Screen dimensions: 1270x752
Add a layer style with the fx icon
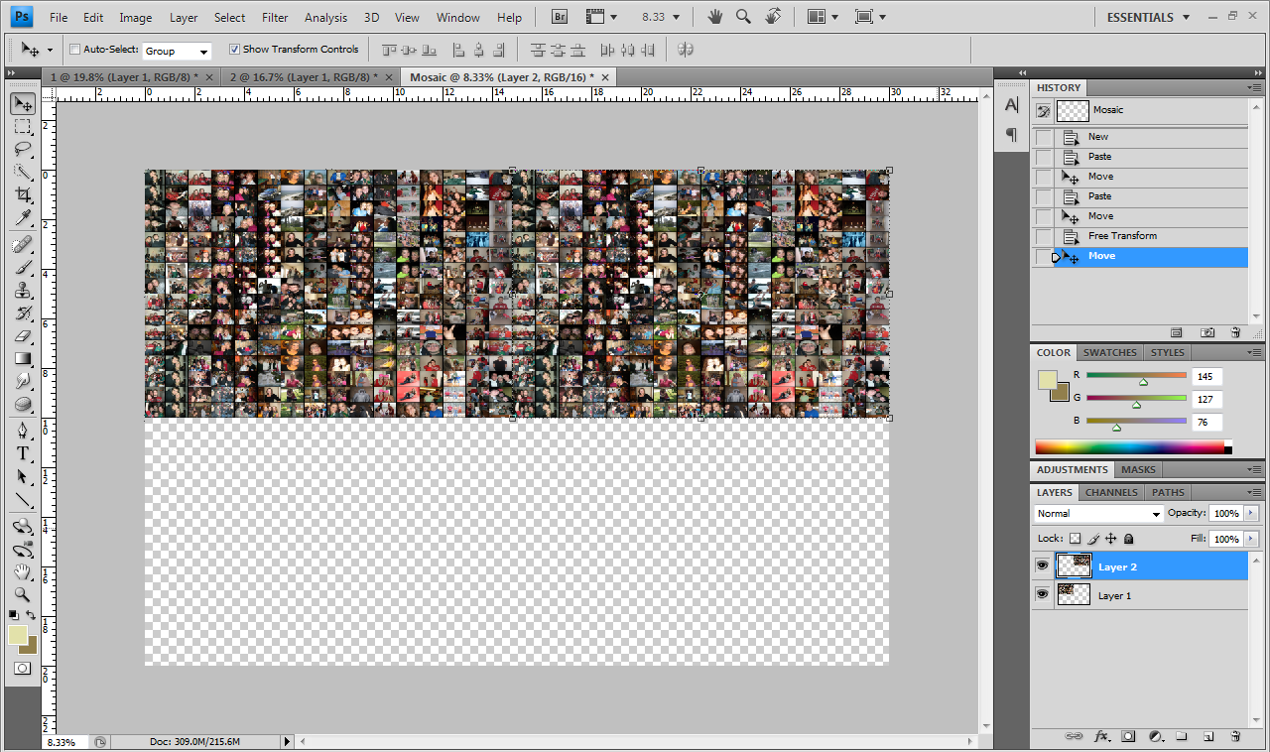[1101, 736]
